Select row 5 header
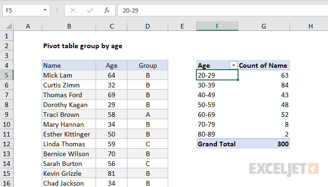This screenshot has height=187, width=328. [x=7, y=75]
